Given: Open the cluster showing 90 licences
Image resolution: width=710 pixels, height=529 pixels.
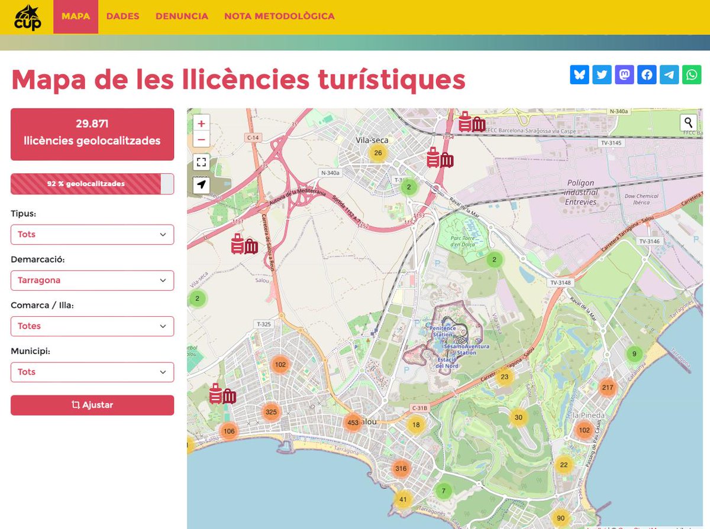Looking at the screenshot, I should 561,518.
